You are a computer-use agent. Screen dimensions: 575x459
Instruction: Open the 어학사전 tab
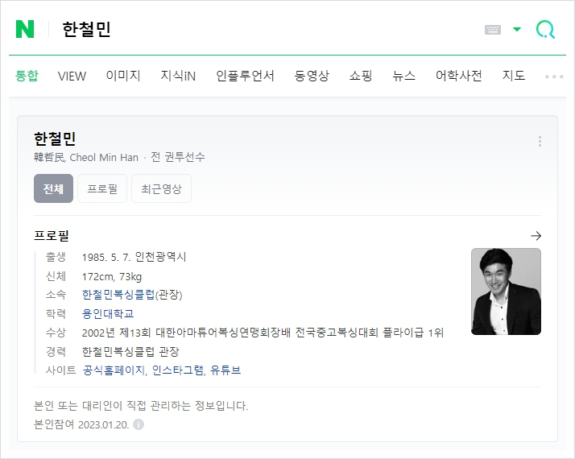(x=459, y=76)
